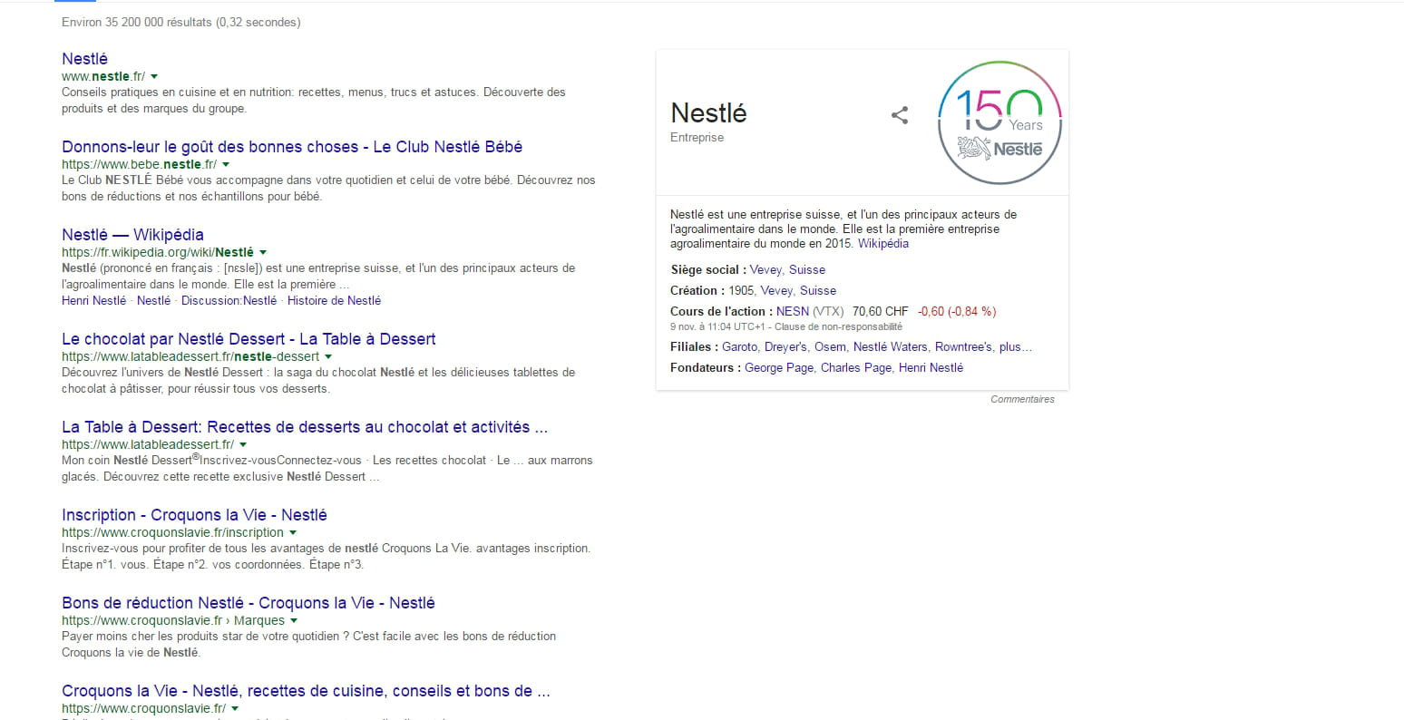Click Clause de non-responsabilité link
Viewport: 1404px width, 720px height.
(839, 326)
